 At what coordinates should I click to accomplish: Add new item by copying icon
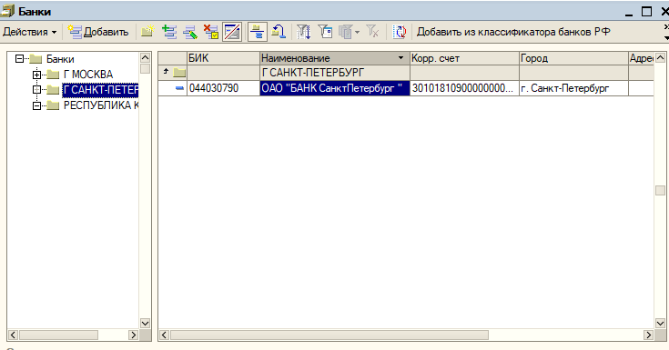click(x=169, y=32)
